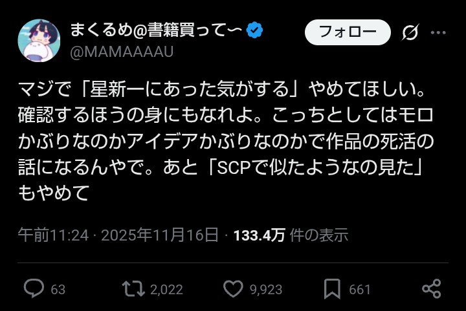Follow the account with the フォロー button
The width and height of the screenshot is (466, 311).
(x=348, y=32)
